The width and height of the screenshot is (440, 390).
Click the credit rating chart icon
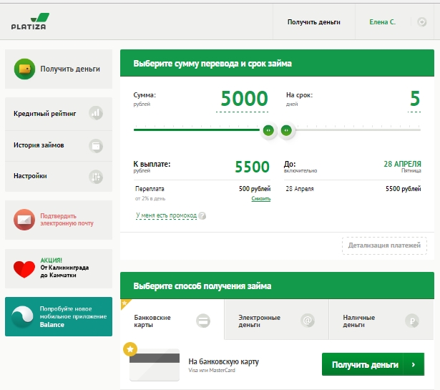(x=96, y=113)
